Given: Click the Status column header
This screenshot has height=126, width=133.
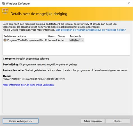Looking at the screenshot, I should click(63, 36).
